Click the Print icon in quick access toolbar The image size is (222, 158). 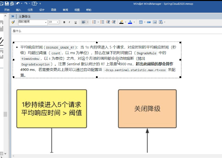tap(12, 4)
